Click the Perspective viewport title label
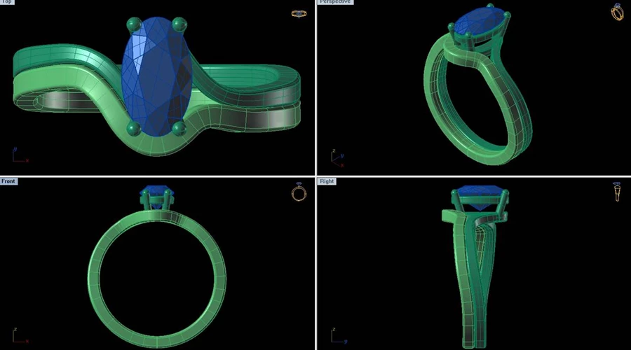 click(x=335, y=2)
